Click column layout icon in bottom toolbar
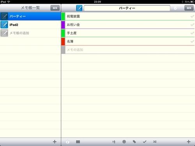The image size is (195, 146). tap(78, 142)
